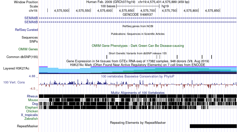Select the Dog alignment row label

click(x=35, y=104)
